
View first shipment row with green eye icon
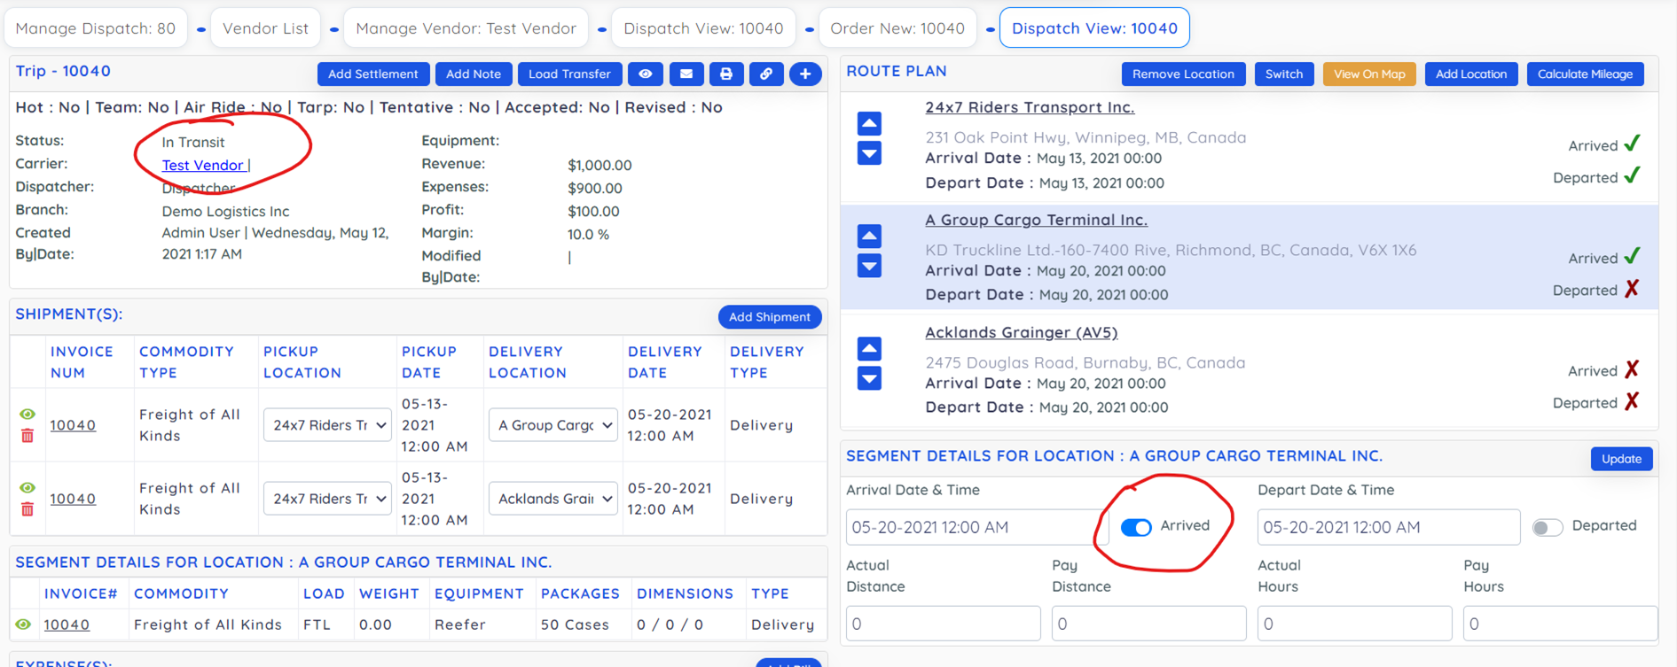[x=27, y=415]
